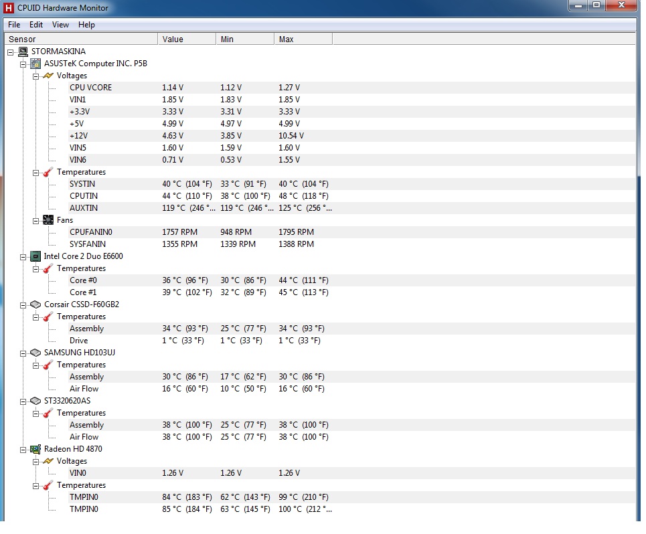Collapse the motherboard Voltages group

(x=36, y=76)
